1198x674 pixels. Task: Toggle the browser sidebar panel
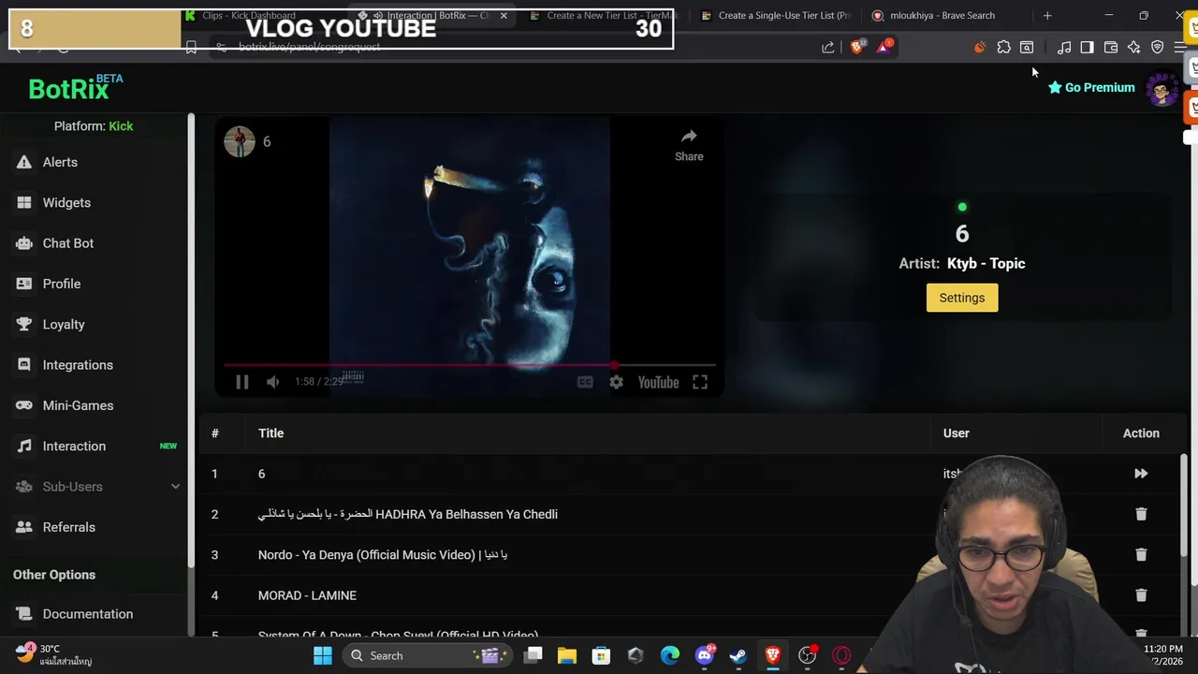pos(1087,47)
